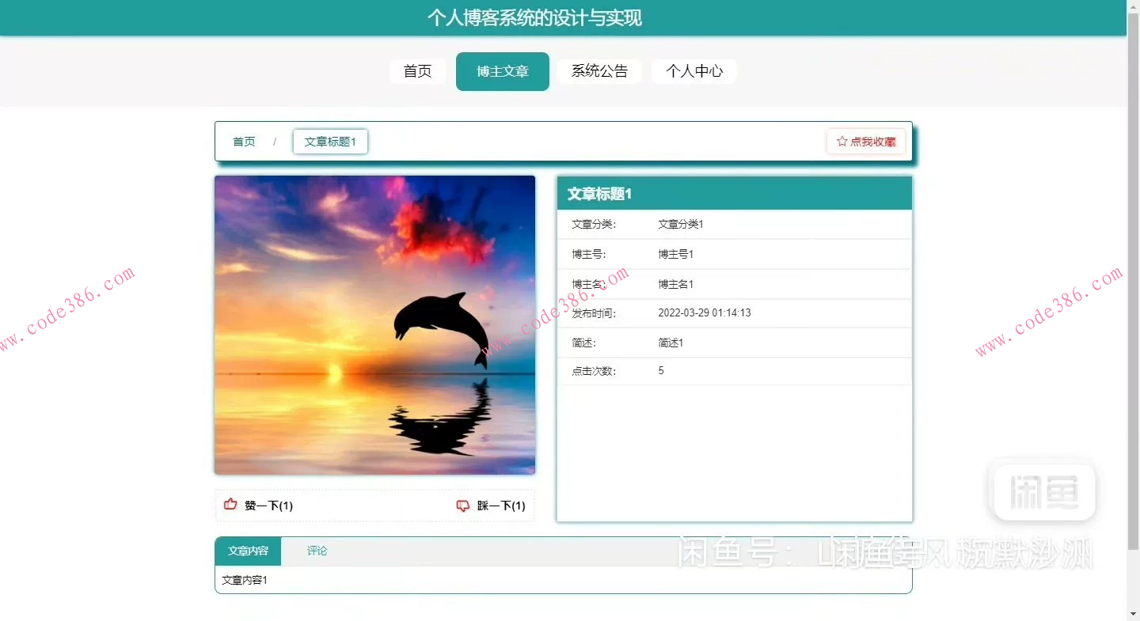Click 点我收藏 to favorite the article
This screenshot has height=621, width=1140.
pyautogui.click(x=866, y=141)
